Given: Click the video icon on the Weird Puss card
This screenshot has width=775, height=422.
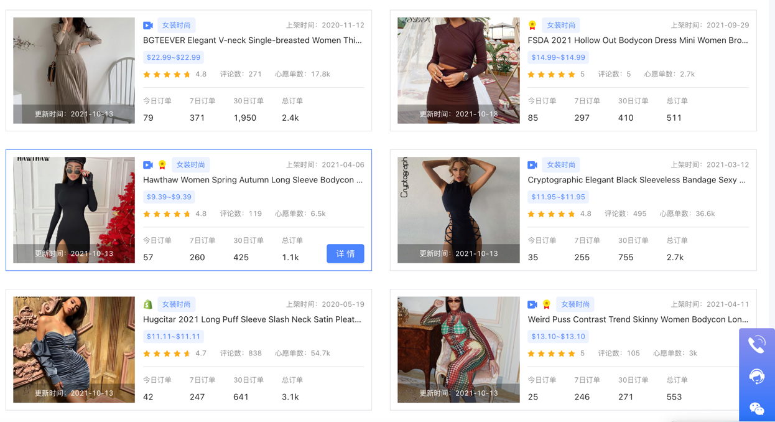Looking at the screenshot, I should coord(531,304).
